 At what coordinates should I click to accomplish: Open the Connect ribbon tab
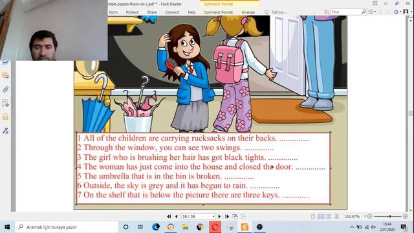click(172, 12)
